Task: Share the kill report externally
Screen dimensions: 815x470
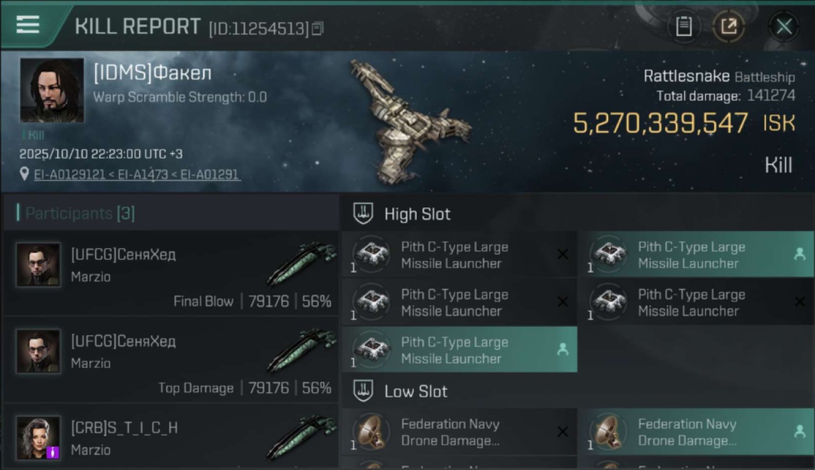Action: click(x=728, y=26)
